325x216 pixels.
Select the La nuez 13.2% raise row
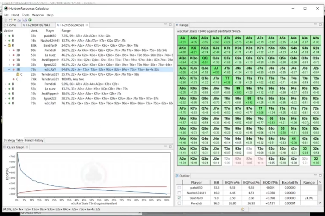tap(88, 89)
